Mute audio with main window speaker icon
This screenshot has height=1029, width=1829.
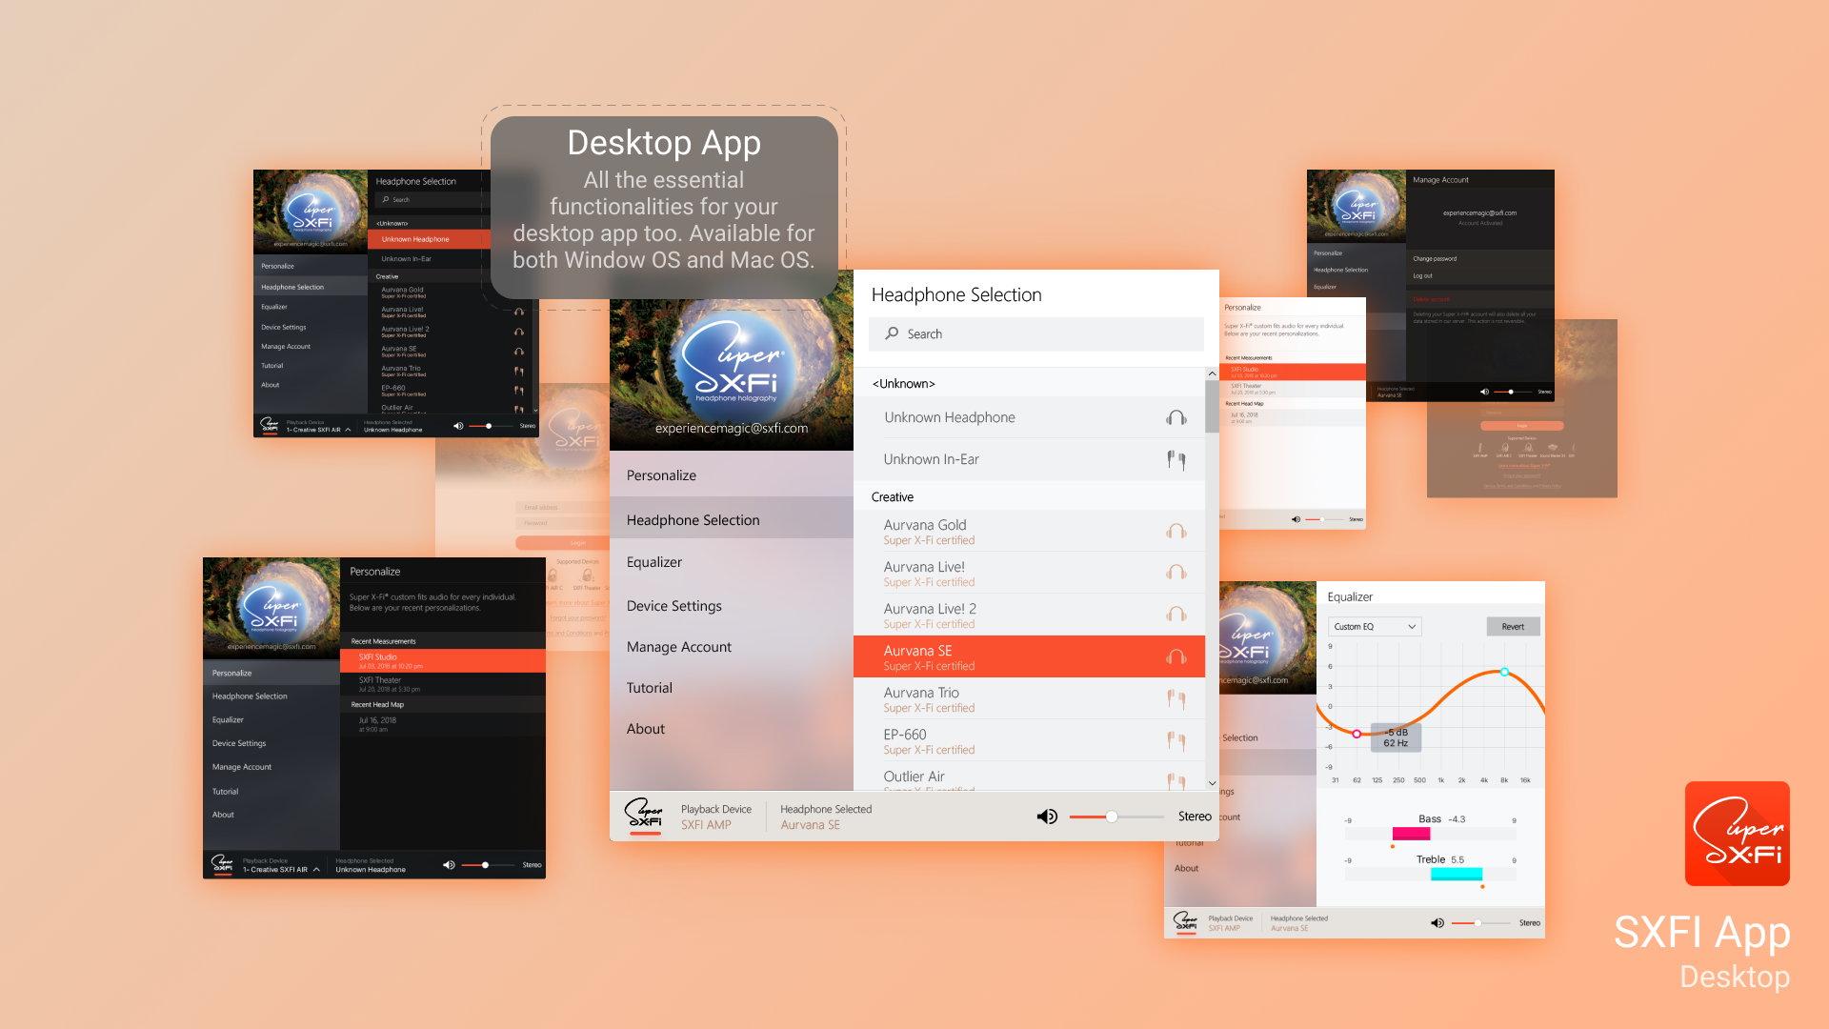1047,817
